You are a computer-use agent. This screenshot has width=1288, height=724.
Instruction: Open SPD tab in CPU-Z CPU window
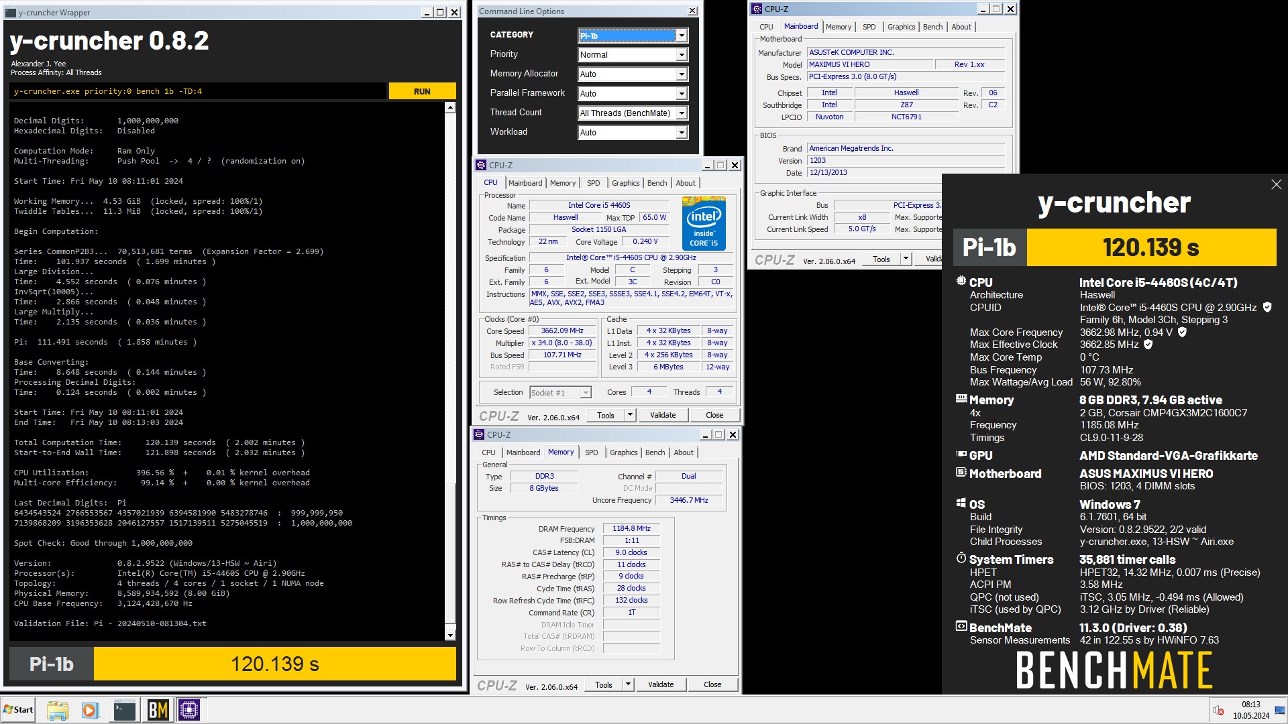point(594,183)
